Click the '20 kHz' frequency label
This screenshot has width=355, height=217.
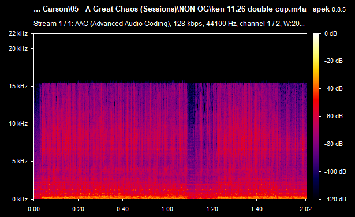(18, 48)
